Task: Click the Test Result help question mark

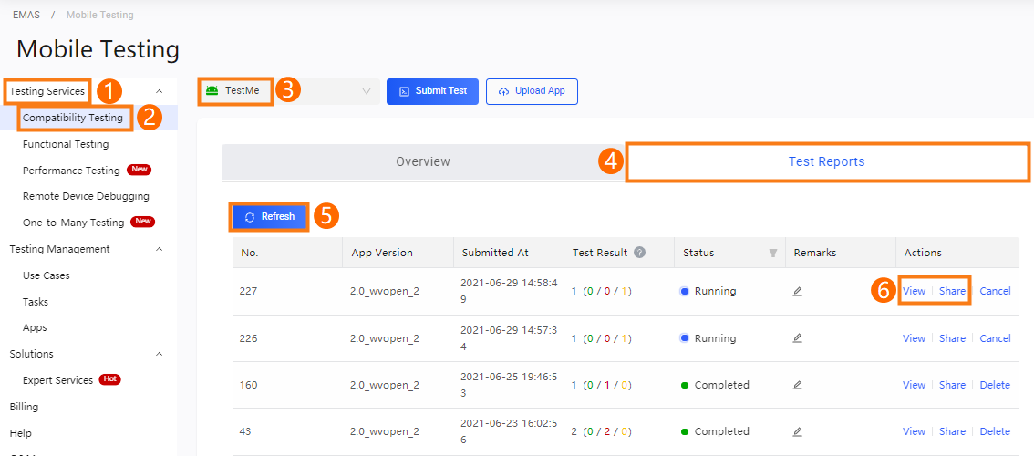Action: pyautogui.click(x=639, y=252)
